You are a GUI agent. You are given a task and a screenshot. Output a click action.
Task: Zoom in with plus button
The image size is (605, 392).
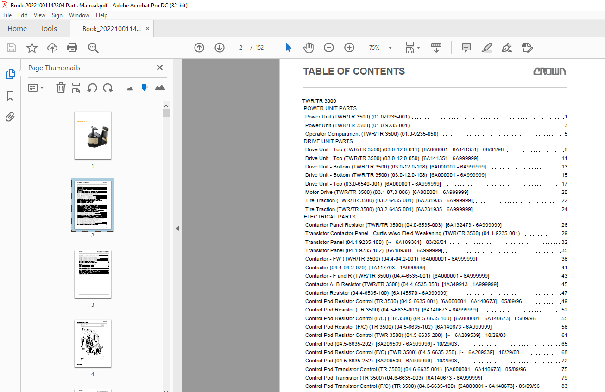tap(349, 48)
